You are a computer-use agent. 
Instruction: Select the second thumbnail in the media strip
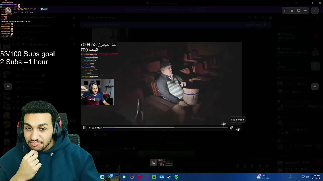[161, 163]
